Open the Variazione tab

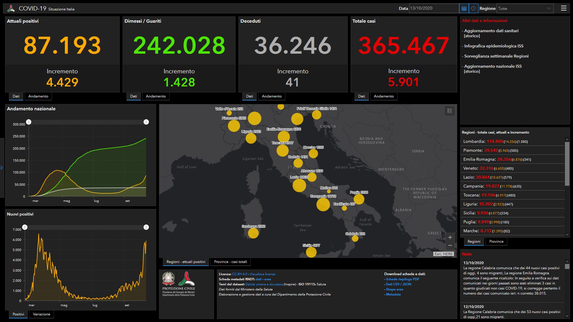pos(41,314)
